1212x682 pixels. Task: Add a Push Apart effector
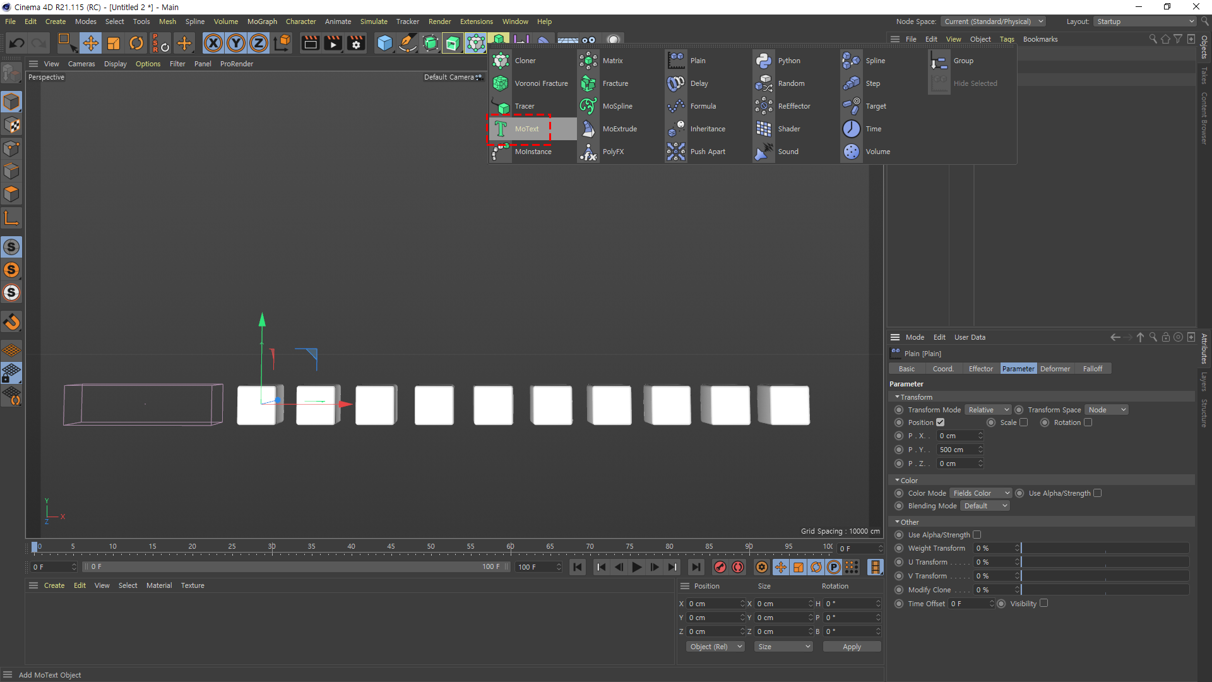coord(707,152)
